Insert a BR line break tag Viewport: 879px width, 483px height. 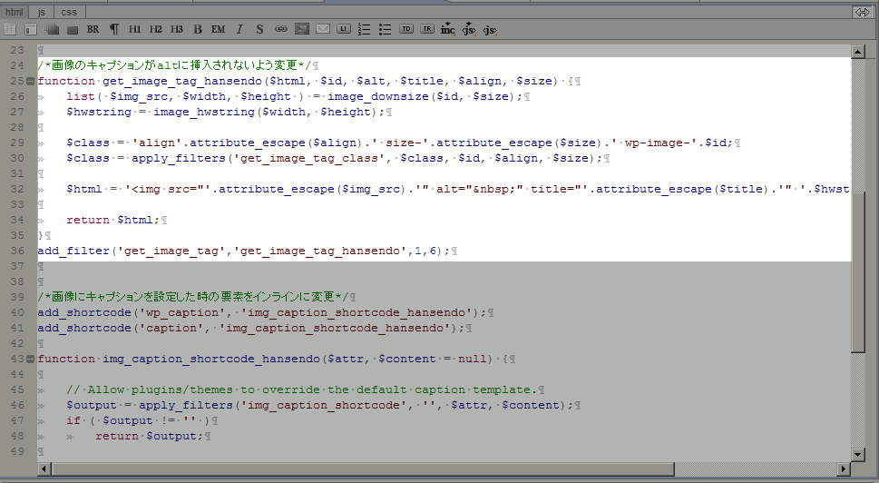click(93, 29)
